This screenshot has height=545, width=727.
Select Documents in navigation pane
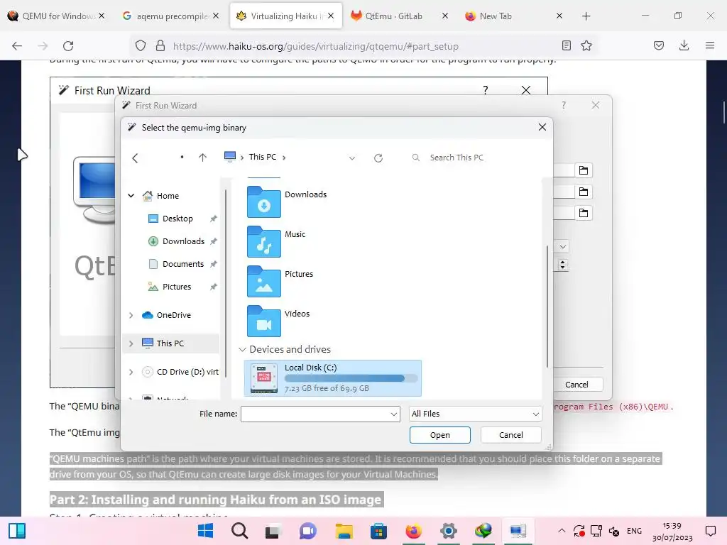point(182,264)
